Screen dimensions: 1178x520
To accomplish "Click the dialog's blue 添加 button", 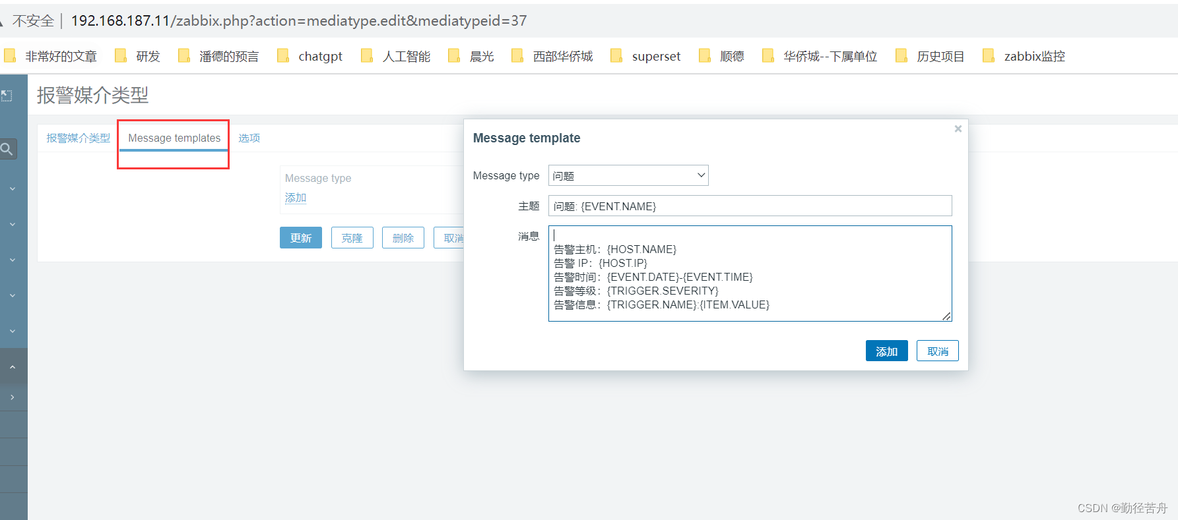I will [886, 351].
